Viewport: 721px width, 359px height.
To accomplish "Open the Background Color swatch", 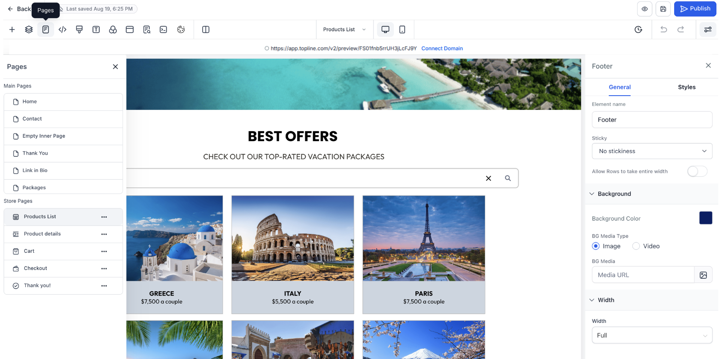I will click(706, 218).
